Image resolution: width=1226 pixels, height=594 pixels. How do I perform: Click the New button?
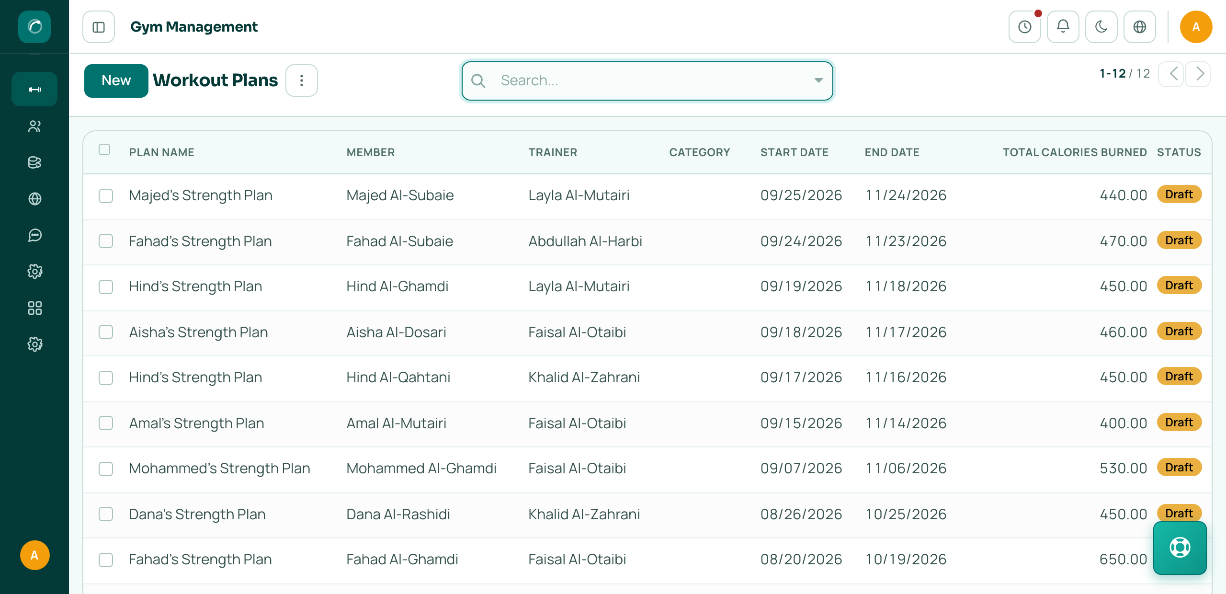click(x=116, y=80)
